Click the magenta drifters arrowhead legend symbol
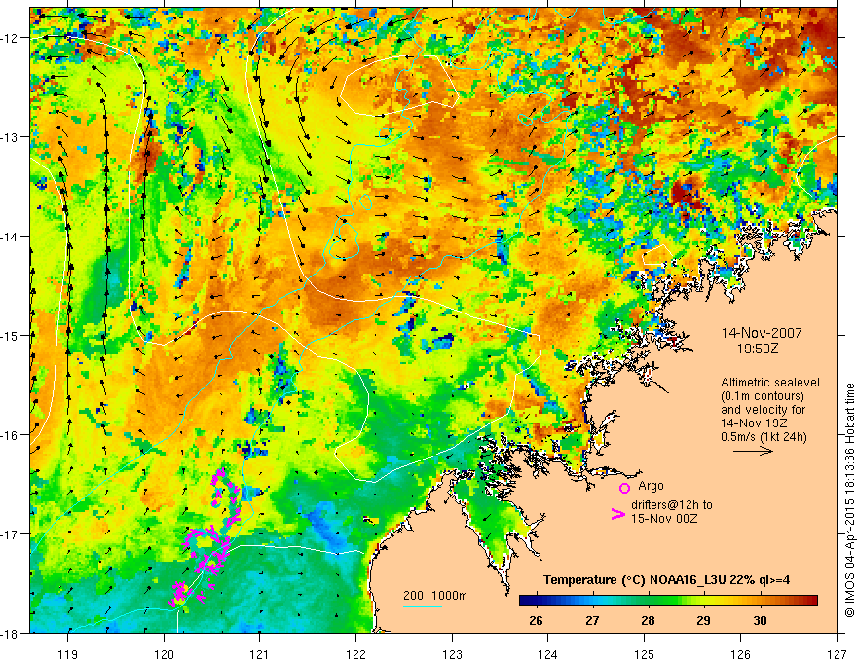The image size is (857, 662). tap(618, 514)
